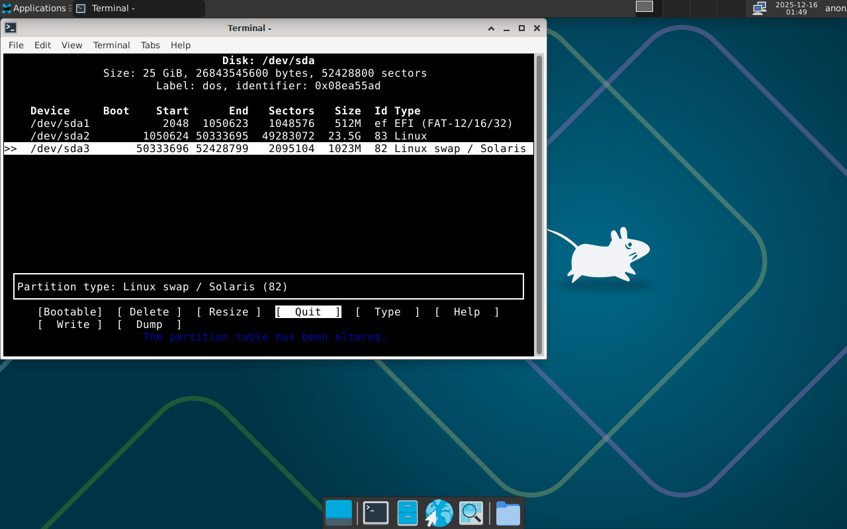
Task: Click the terminal icon in window title bar
Action: [x=11, y=28]
